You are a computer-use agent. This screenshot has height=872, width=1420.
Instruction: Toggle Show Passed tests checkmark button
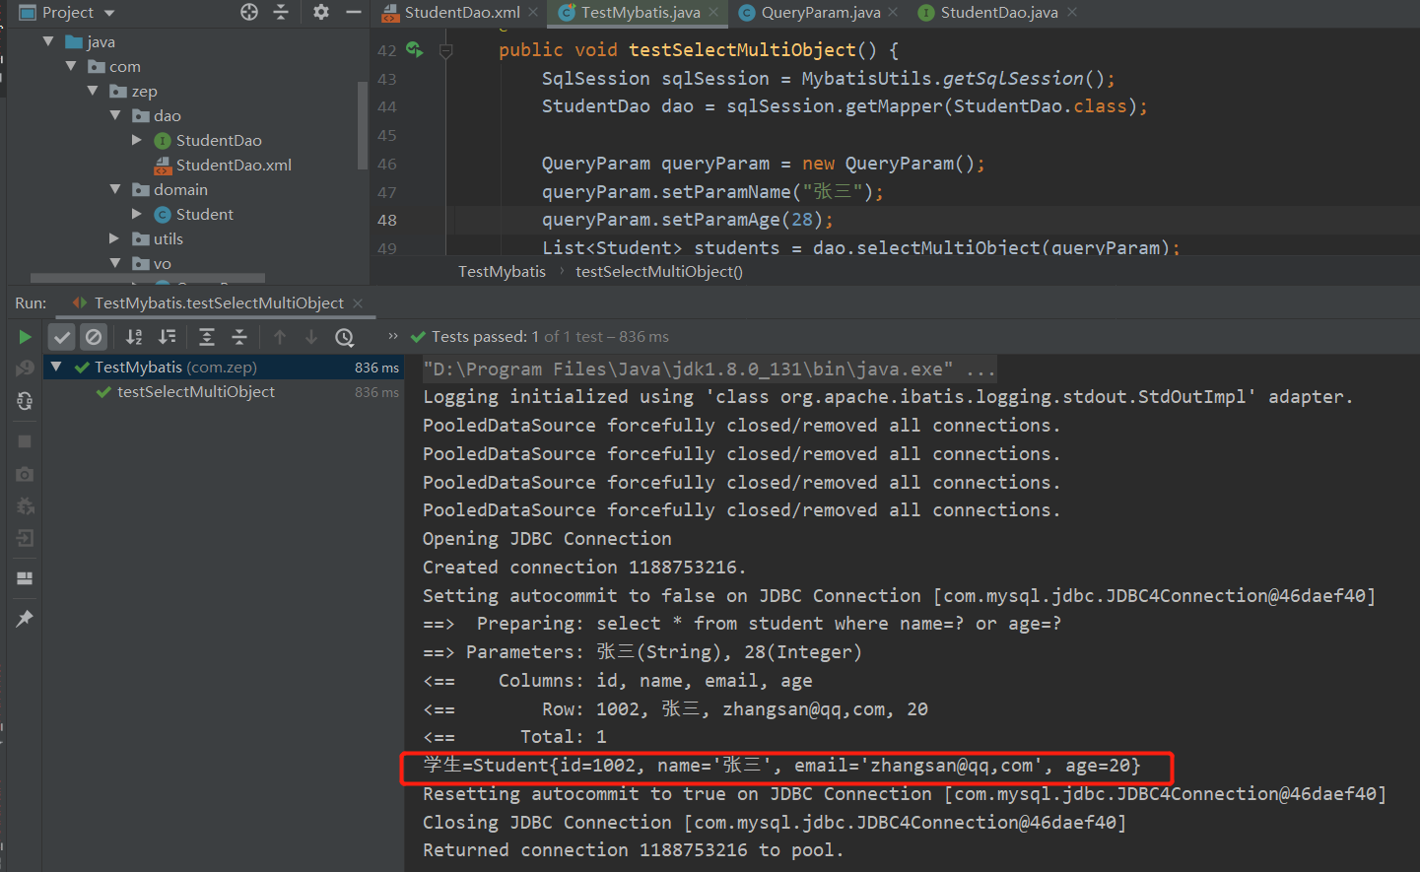point(62,337)
